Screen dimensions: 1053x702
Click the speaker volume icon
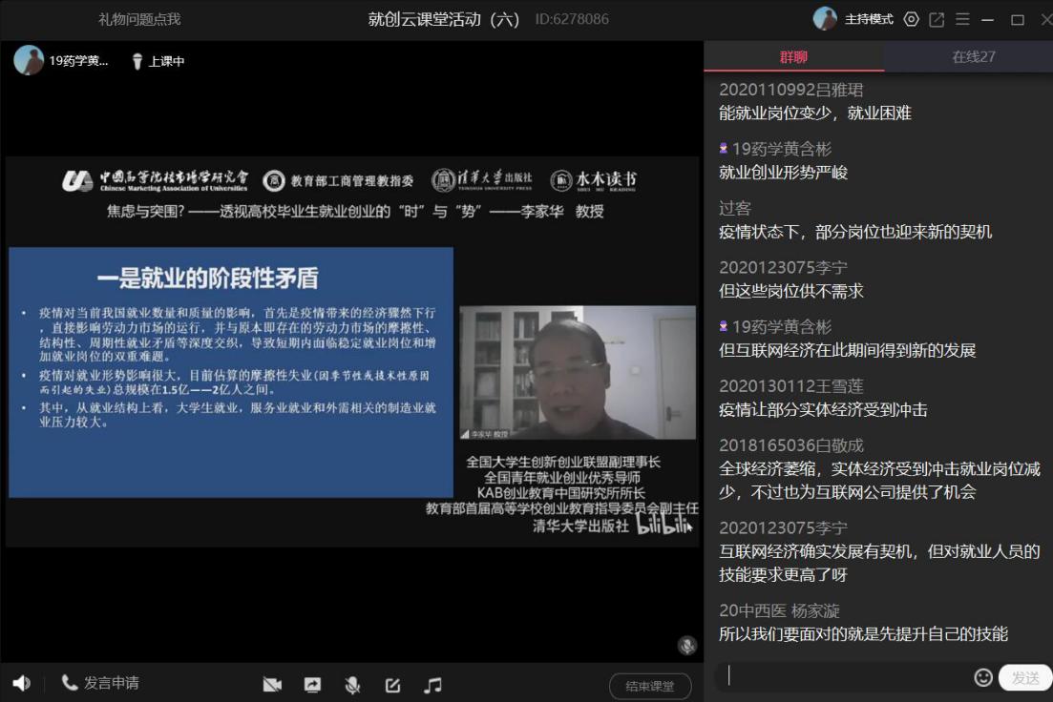(21, 683)
